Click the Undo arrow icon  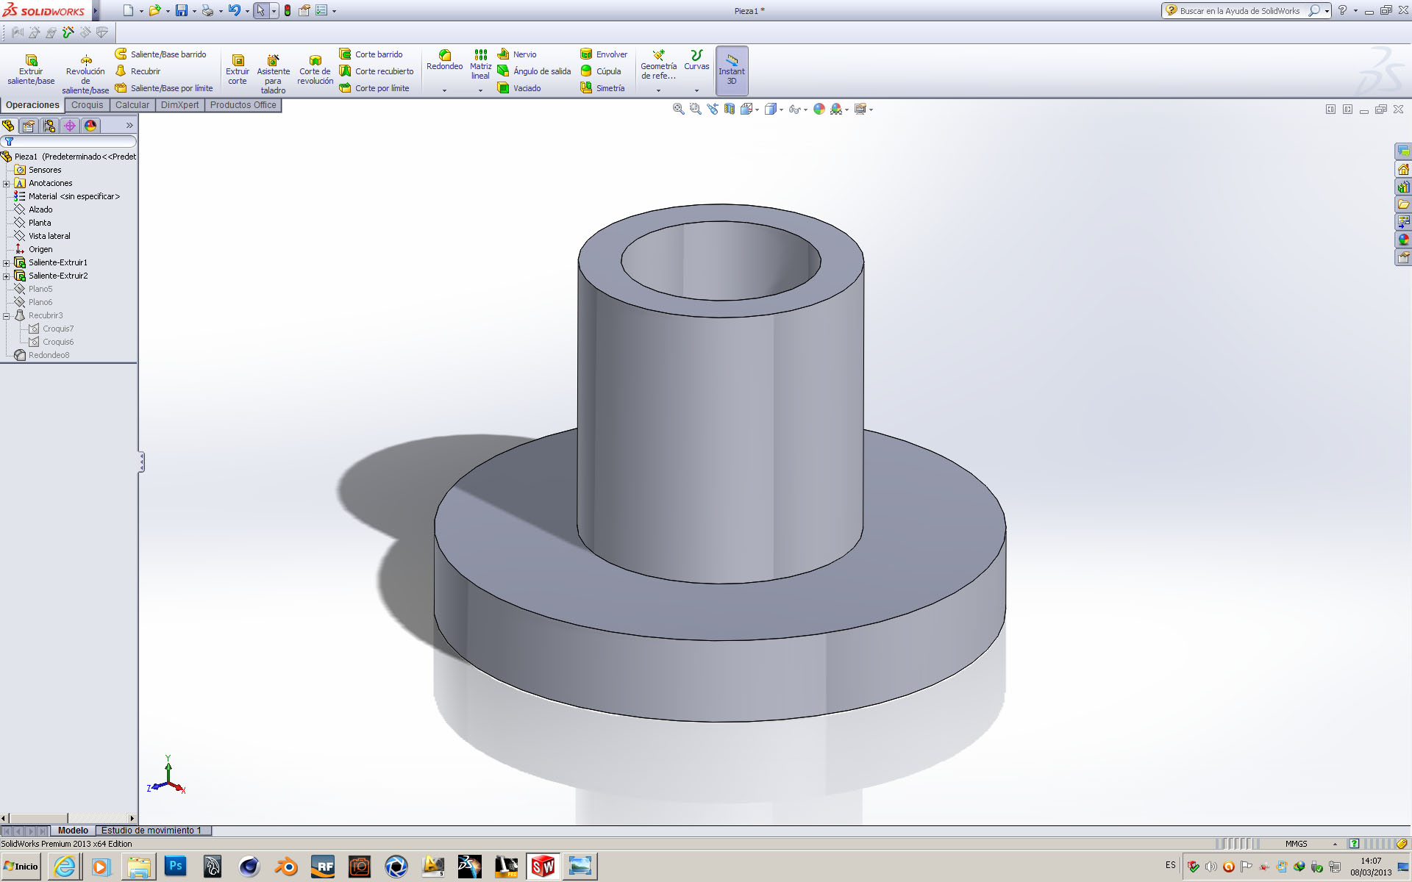tap(234, 10)
